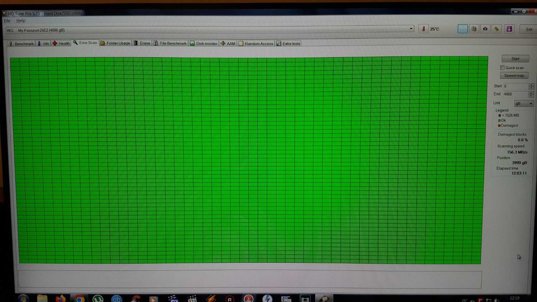Click the '3999 gB' position value
The image size is (537, 302).
pyautogui.click(x=519, y=163)
